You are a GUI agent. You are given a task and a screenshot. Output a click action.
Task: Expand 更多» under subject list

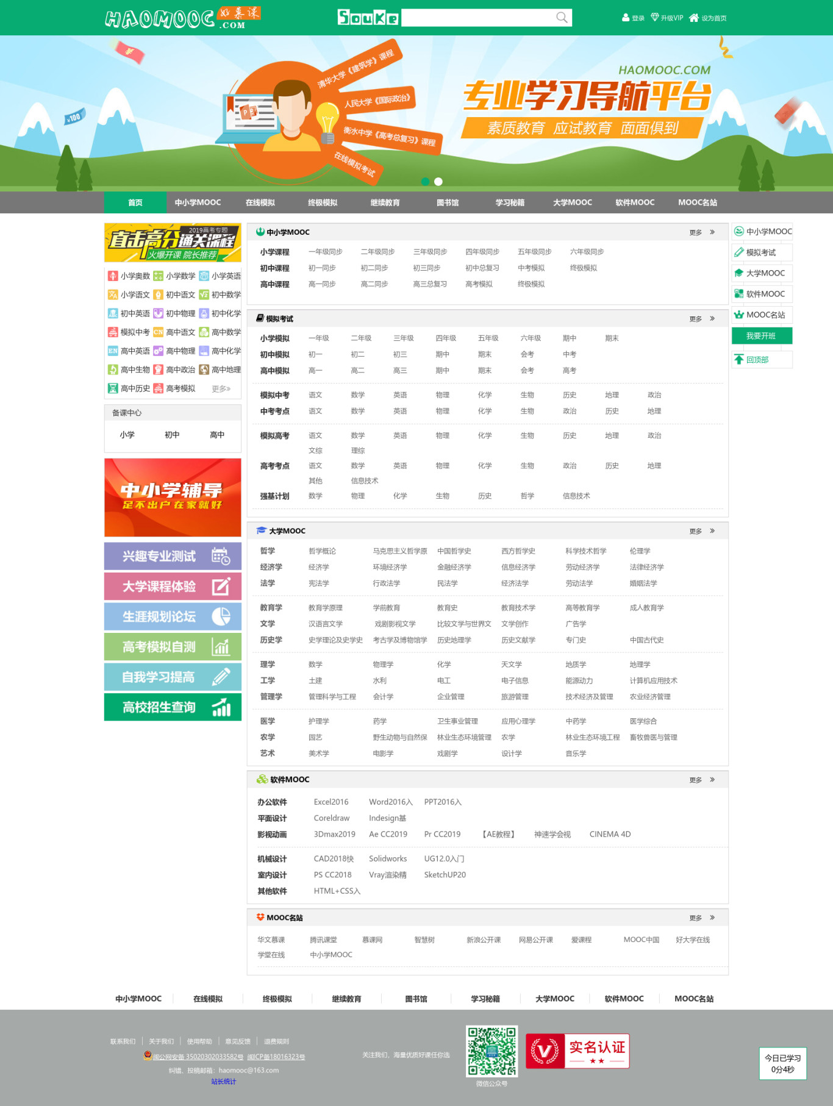[221, 389]
